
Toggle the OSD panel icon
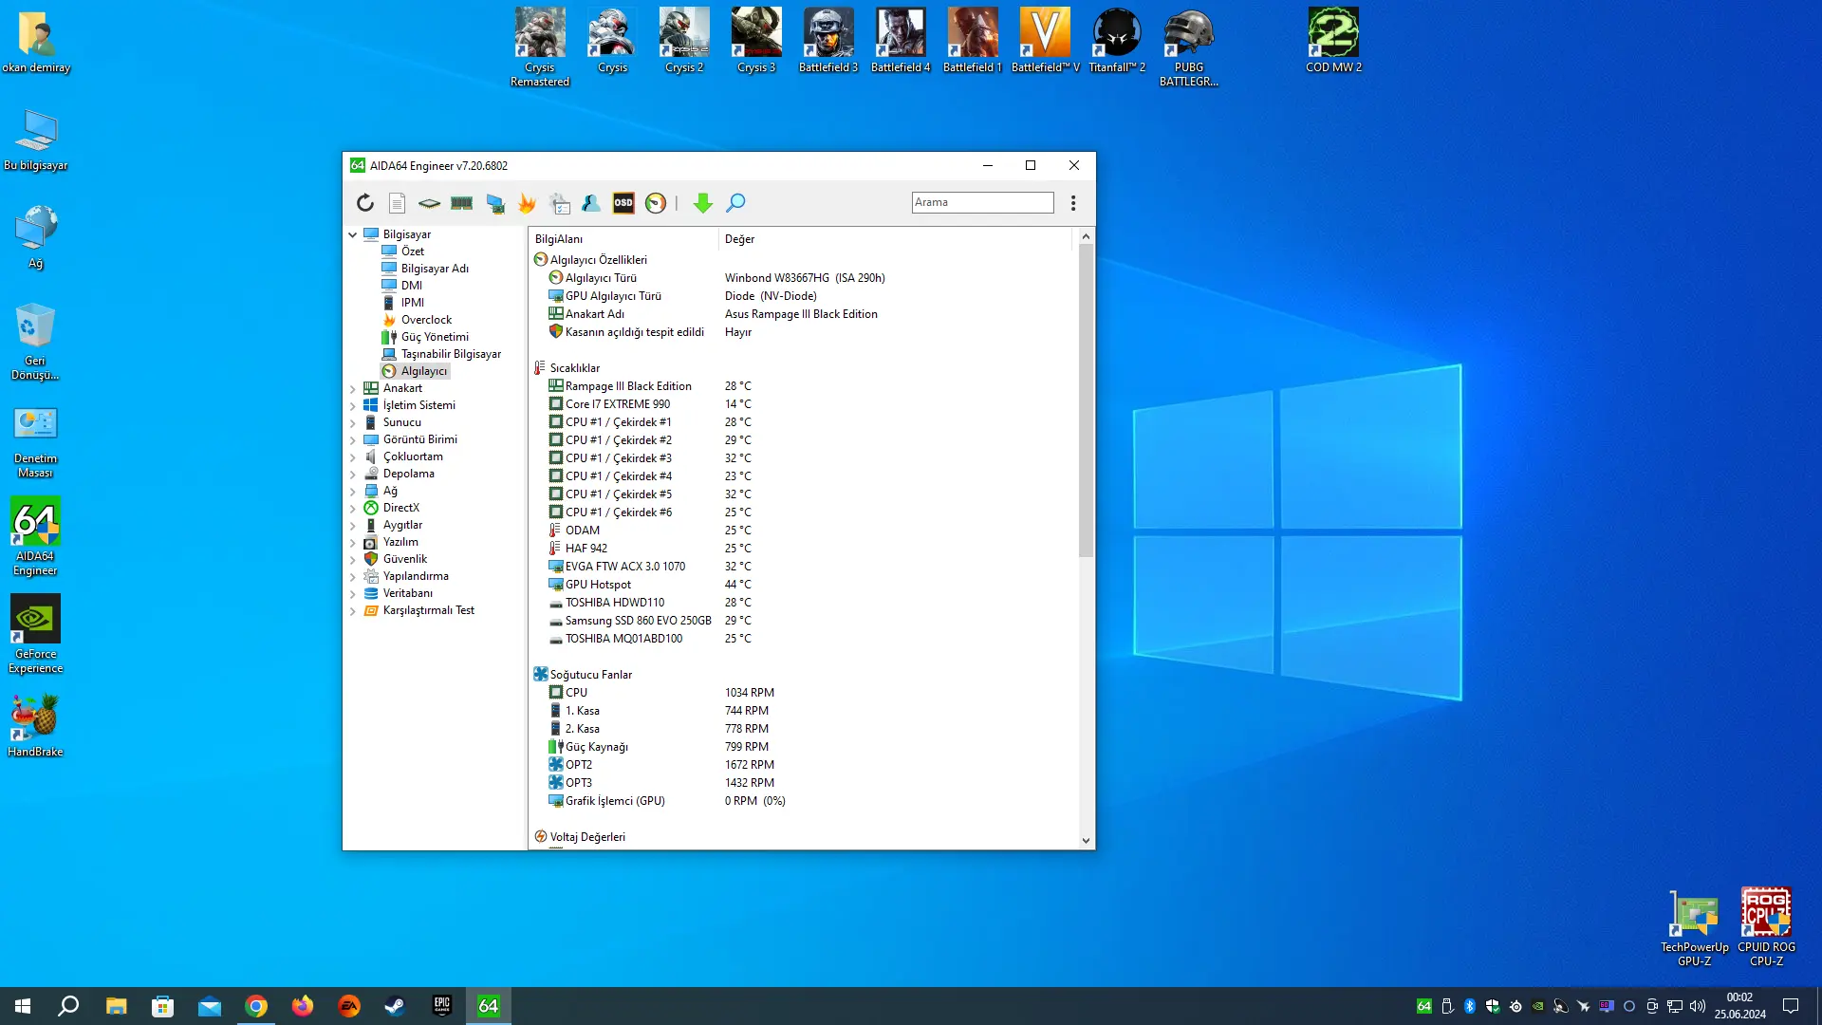pyautogui.click(x=623, y=203)
